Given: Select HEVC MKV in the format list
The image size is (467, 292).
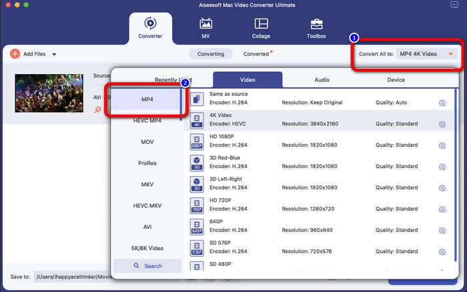Looking at the screenshot, I should coord(147,206).
